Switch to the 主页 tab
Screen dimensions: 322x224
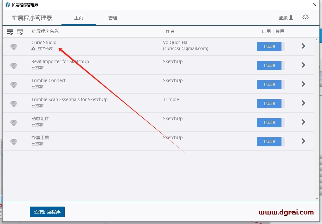(x=79, y=18)
